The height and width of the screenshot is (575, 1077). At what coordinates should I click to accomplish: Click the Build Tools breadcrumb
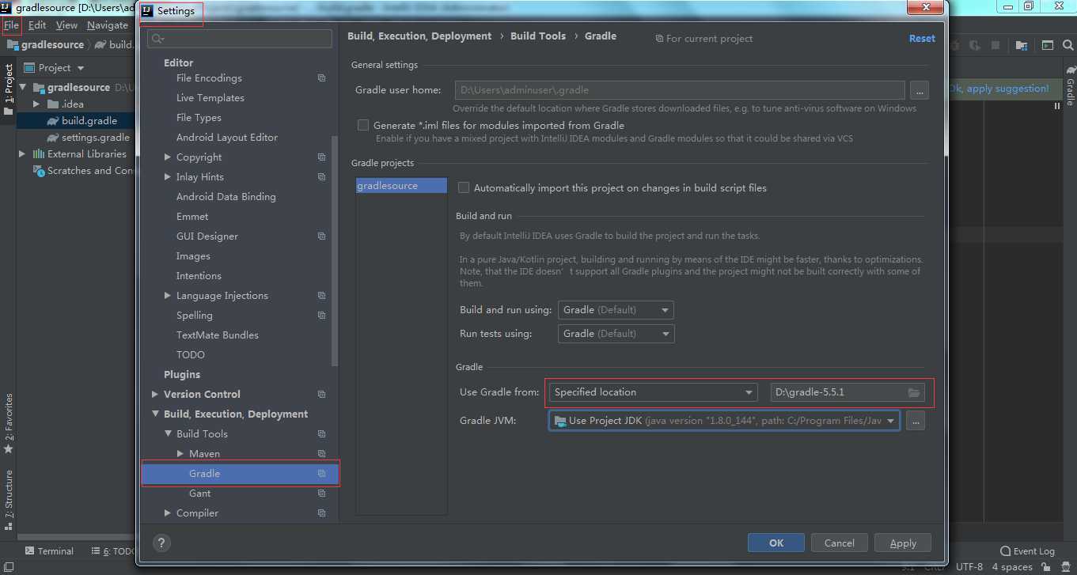pyautogui.click(x=538, y=36)
